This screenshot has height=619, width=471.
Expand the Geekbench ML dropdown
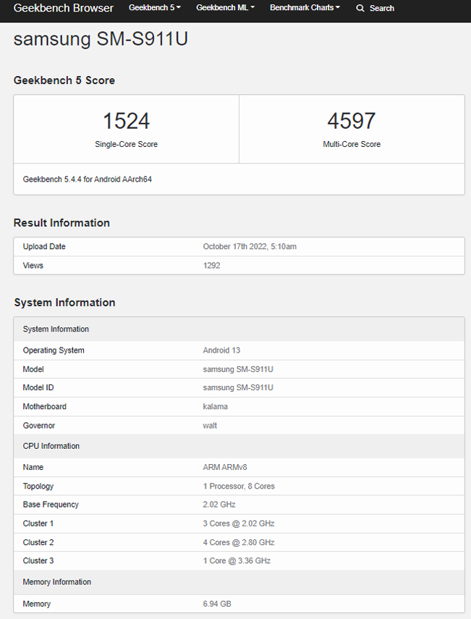[x=225, y=8]
